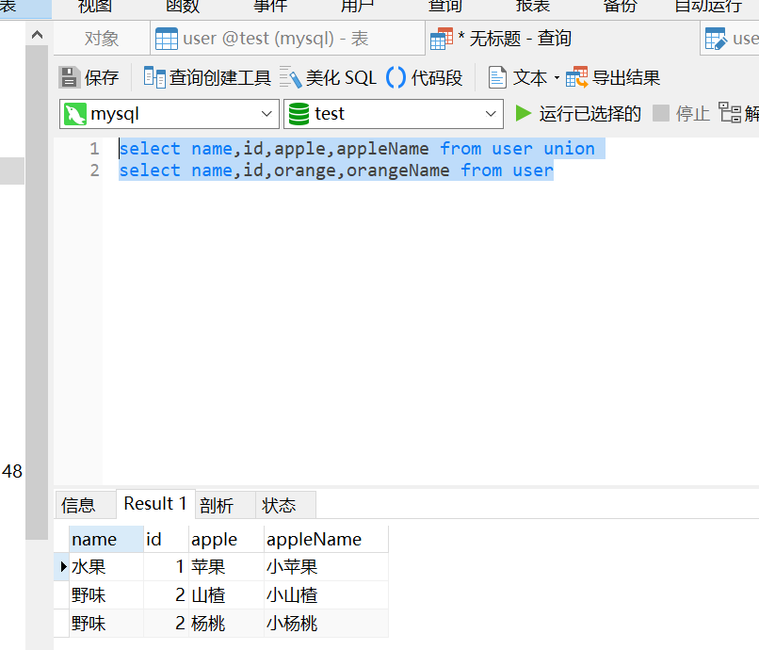The image size is (759, 650).
Task: Click the 文本 text view icon
Action: (513, 77)
